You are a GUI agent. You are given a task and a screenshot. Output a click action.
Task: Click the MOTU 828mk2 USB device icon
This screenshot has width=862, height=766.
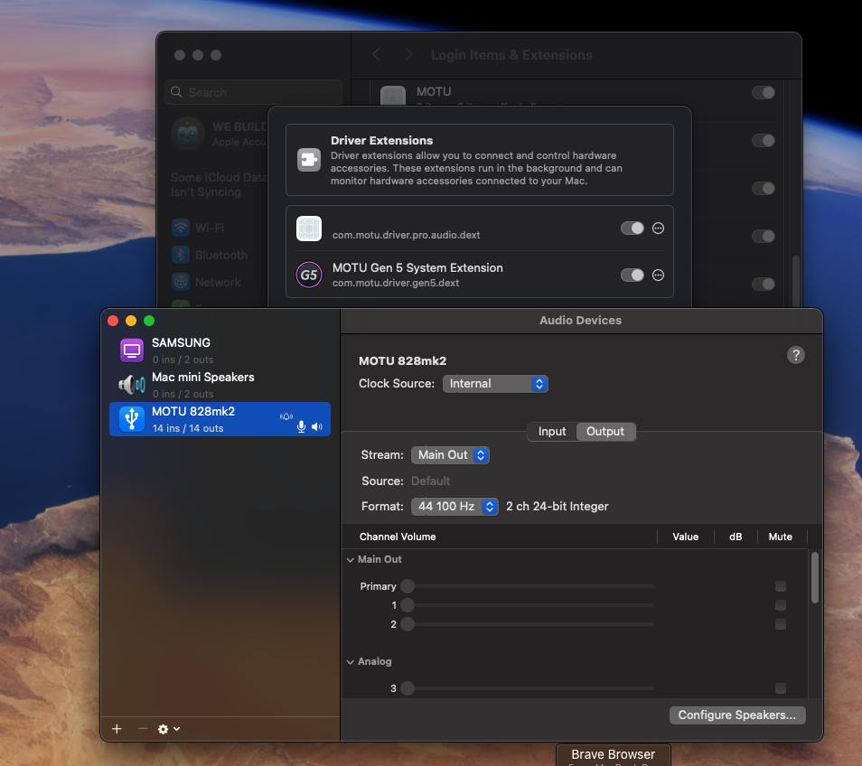pos(132,419)
